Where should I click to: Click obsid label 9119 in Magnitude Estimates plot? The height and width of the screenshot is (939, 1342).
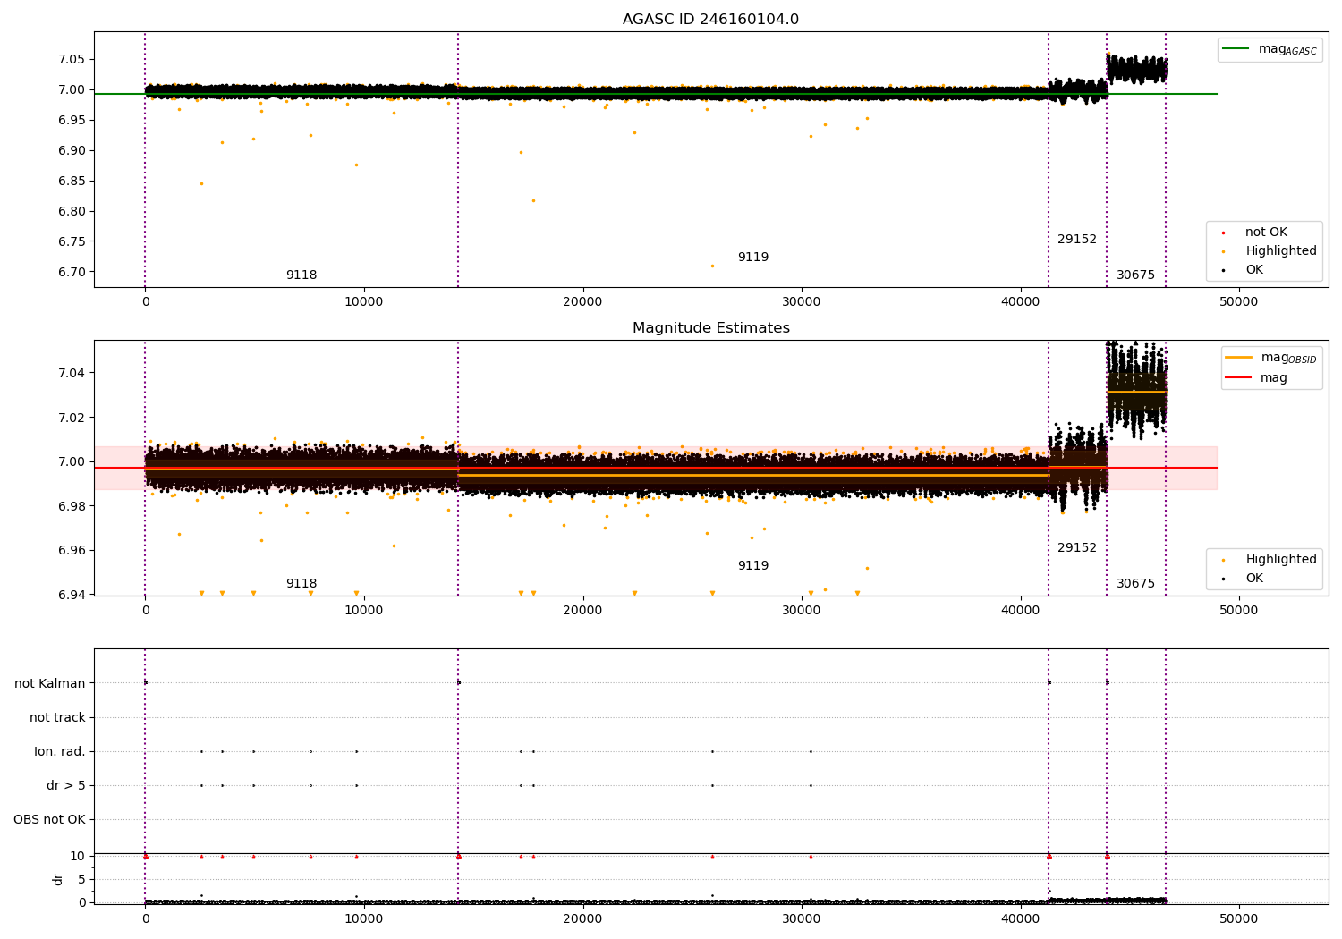(753, 565)
